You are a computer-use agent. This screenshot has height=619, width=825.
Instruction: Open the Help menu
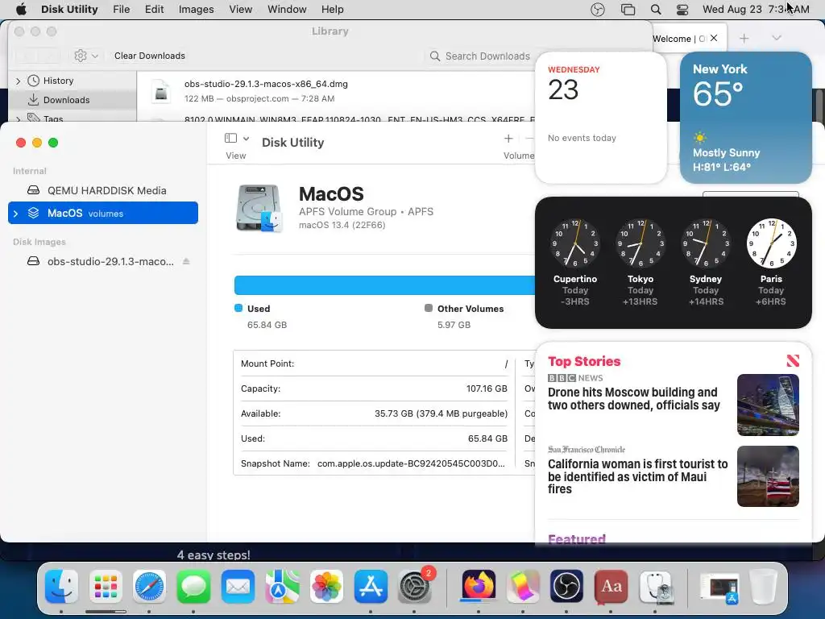[x=333, y=10]
